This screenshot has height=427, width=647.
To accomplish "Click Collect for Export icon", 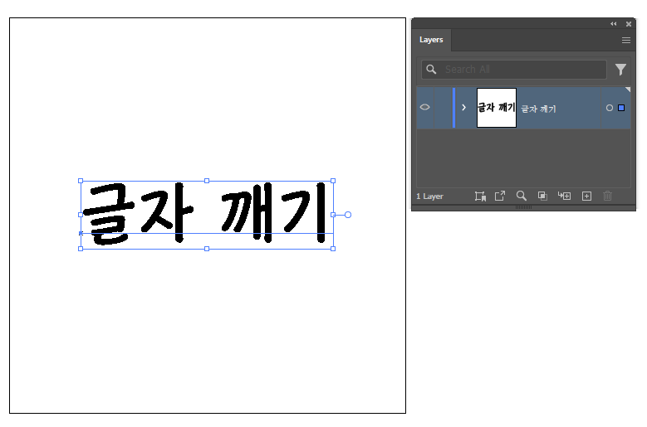I will tap(480, 196).
